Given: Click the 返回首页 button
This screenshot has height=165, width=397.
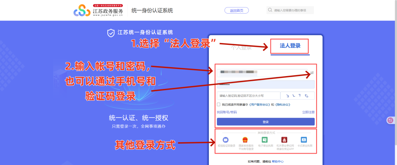Looking at the screenshot, I should tap(236, 10).
